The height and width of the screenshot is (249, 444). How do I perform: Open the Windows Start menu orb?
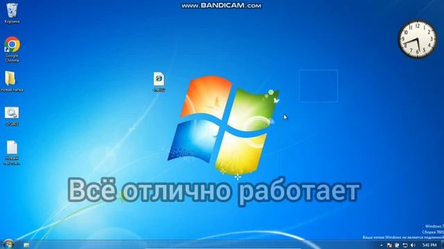[x=8, y=244]
